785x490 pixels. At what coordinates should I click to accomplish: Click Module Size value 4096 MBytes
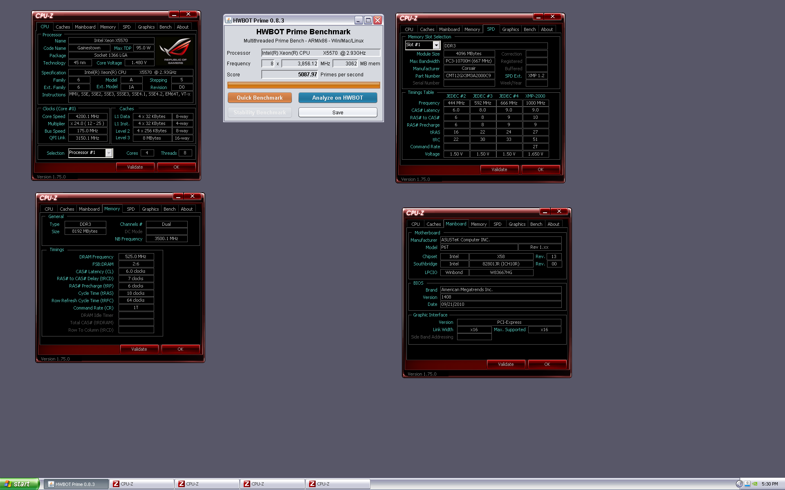click(469, 54)
